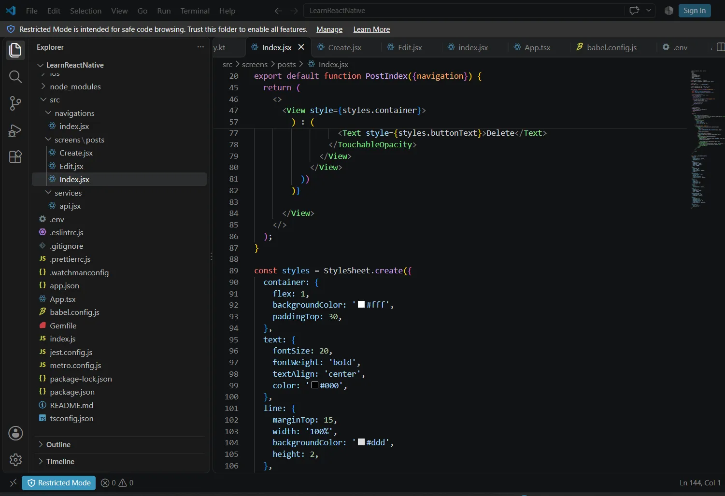Viewport: 725px width, 496px height.
Task: Open the File menu
Action: click(32, 11)
